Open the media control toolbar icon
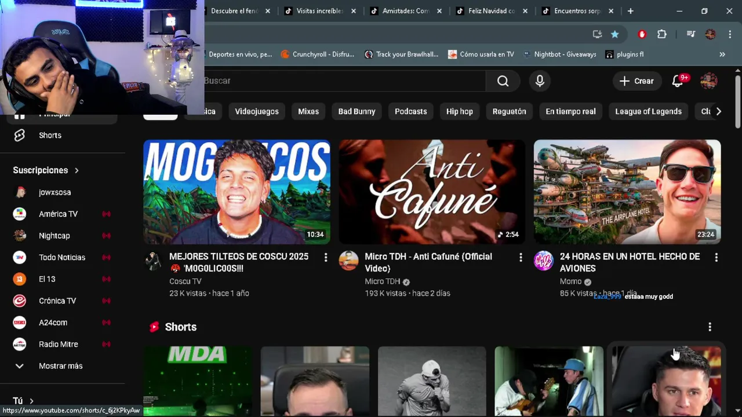742x417 pixels. [690, 34]
